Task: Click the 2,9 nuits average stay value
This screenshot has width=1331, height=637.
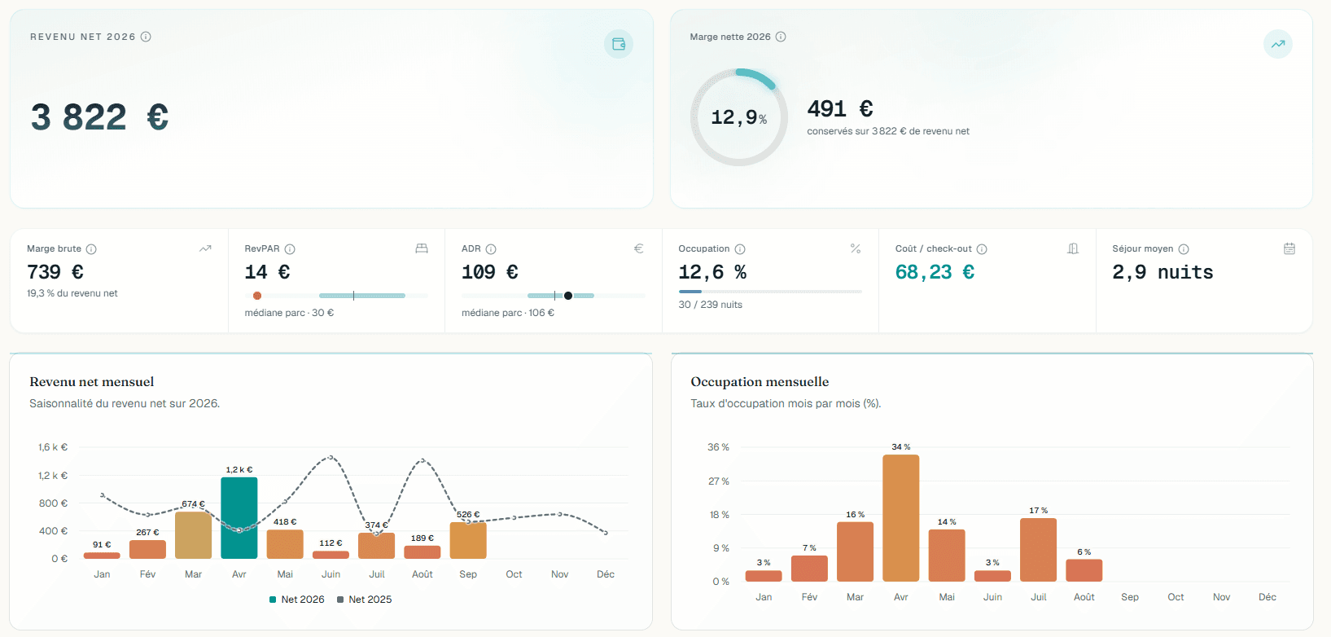Action: (1162, 272)
